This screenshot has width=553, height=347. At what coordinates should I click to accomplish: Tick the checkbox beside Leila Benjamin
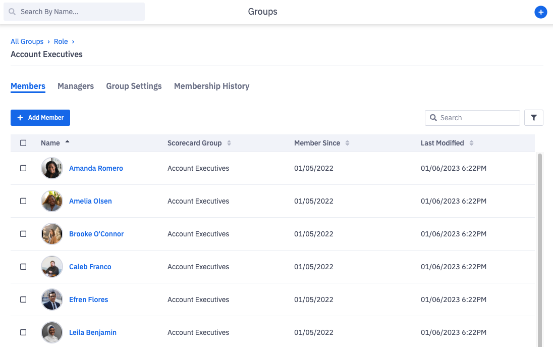(x=23, y=332)
